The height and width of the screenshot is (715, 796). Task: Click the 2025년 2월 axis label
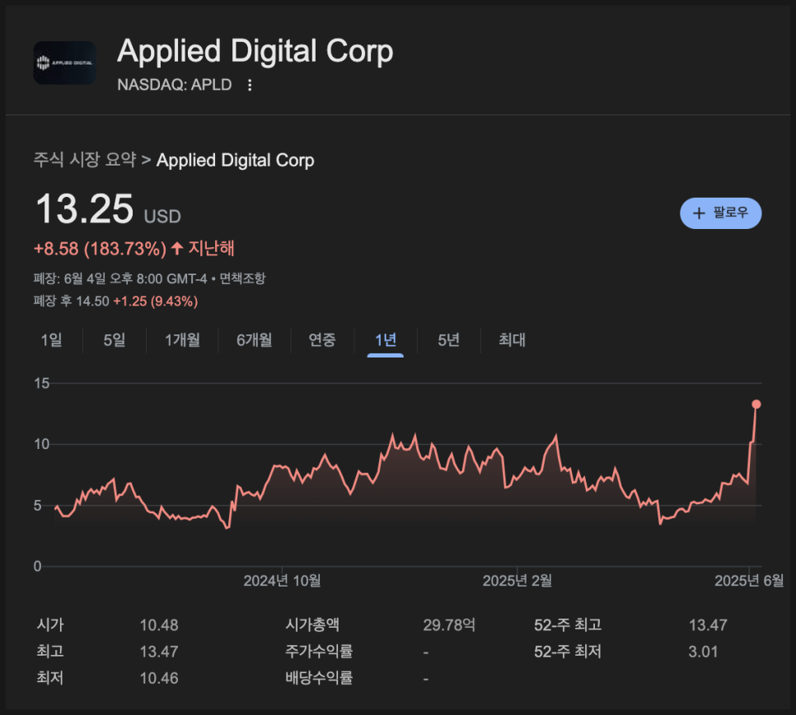pos(517,581)
